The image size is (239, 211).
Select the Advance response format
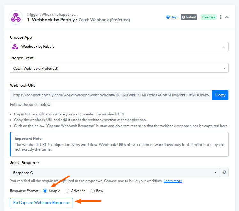pyautogui.click(x=67, y=191)
